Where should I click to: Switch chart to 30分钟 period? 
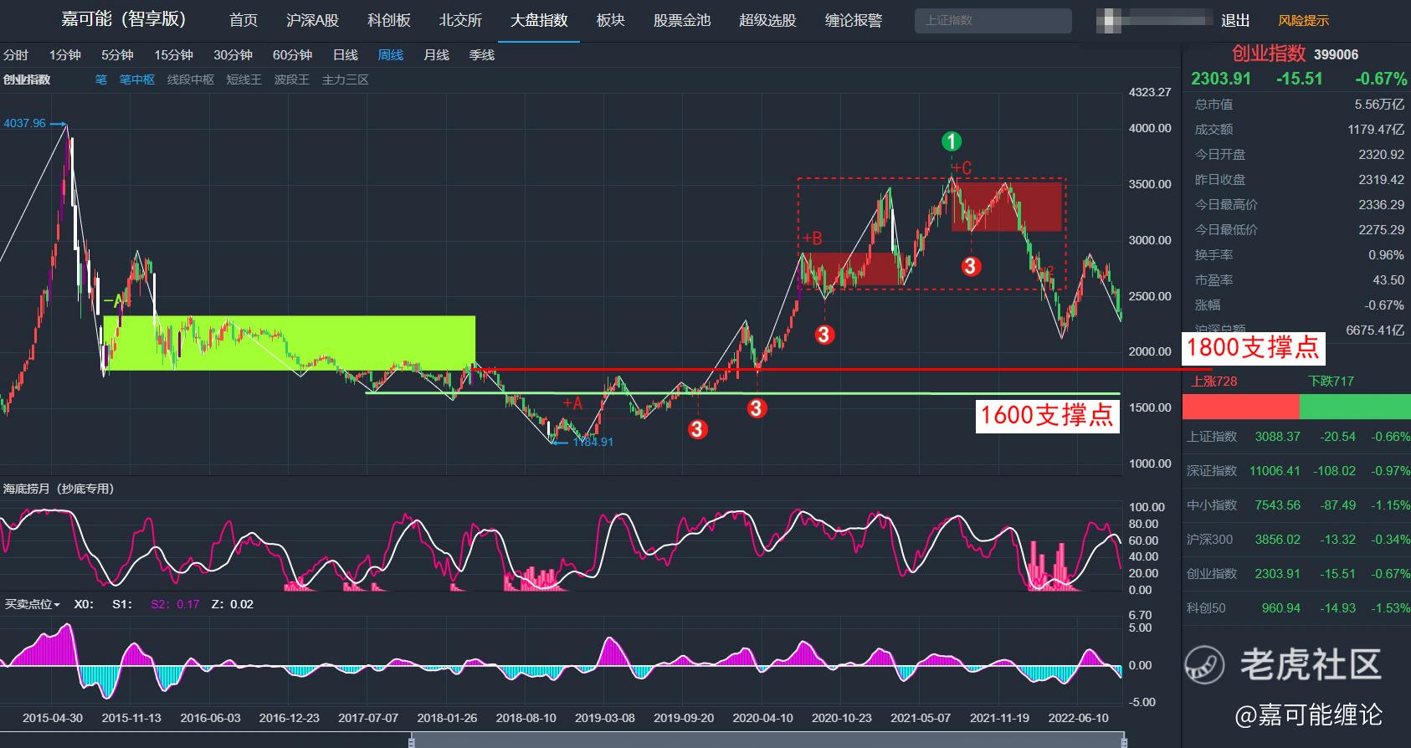[233, 55]
